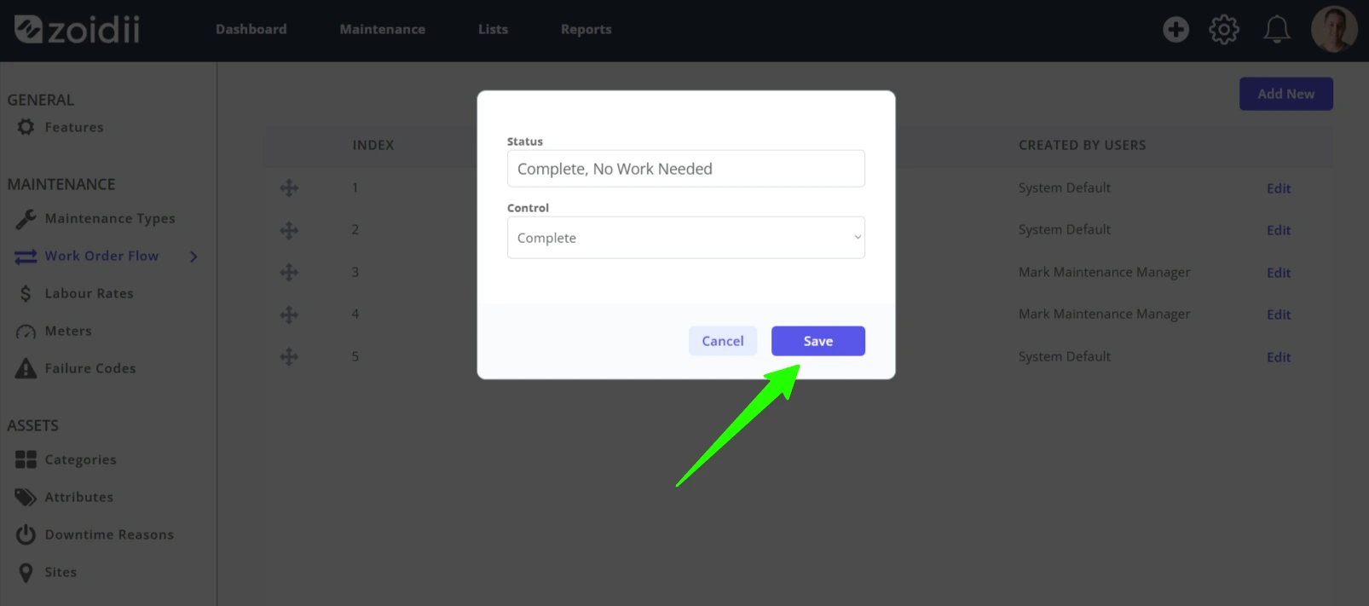The height and width of the screenshot is (606, 1369).
Task: Open Attributes in sidebar
Action: pyautogui.click(x=78, y=497)
